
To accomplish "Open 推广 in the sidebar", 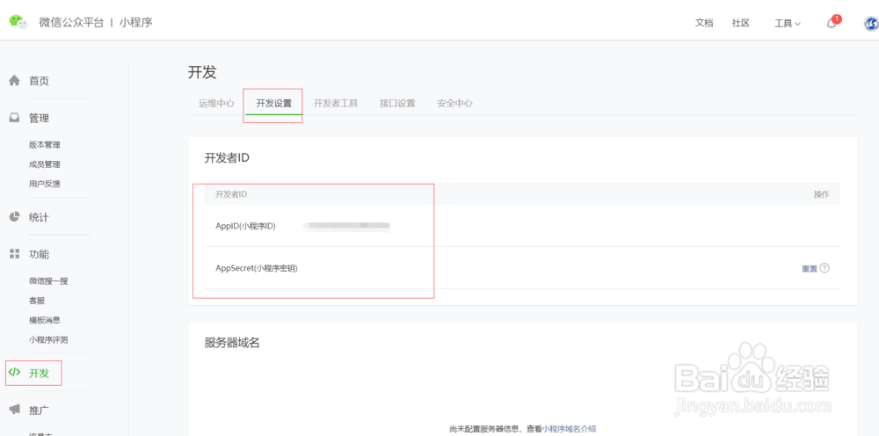I will click(x=39, y=410).
